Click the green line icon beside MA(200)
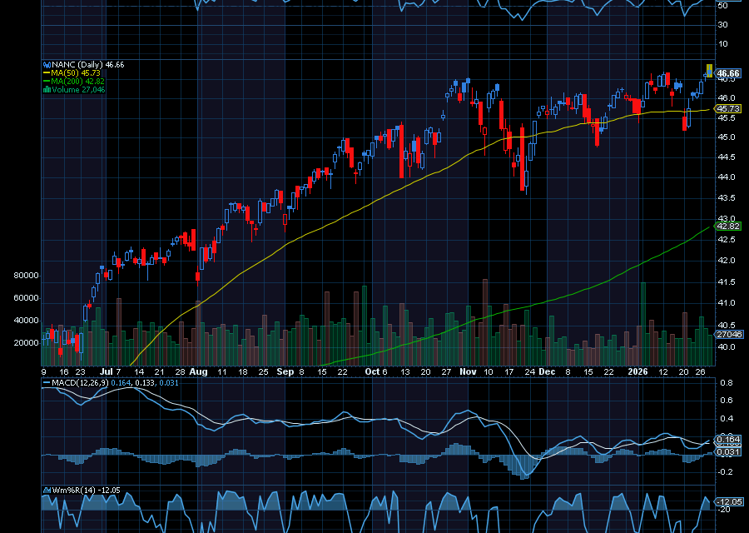Screen dimensions: 749x533 coord(47,82)
